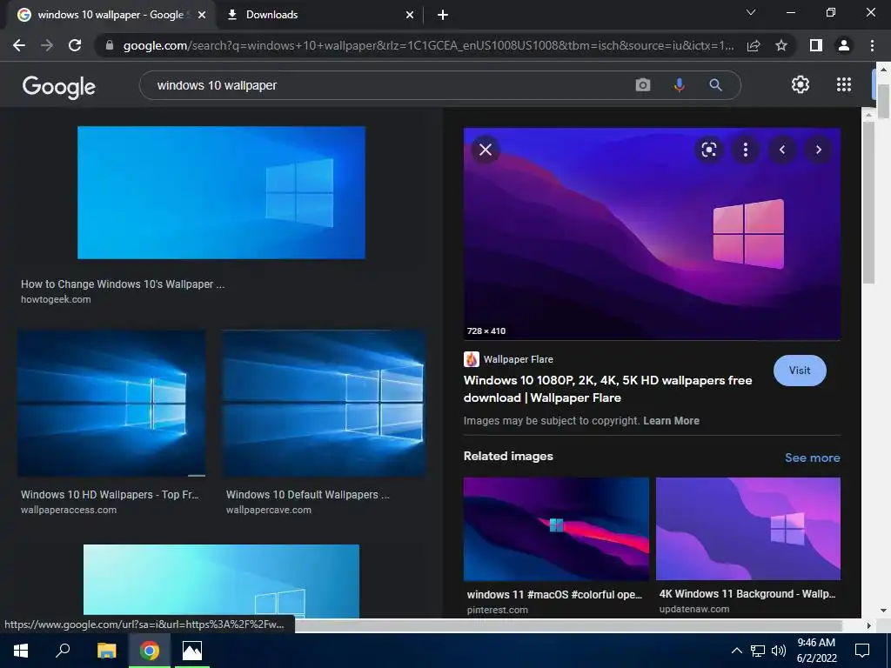891x668 pixels.
Task: Open the Chrome profile menu
Action: (x=844, y=45)
